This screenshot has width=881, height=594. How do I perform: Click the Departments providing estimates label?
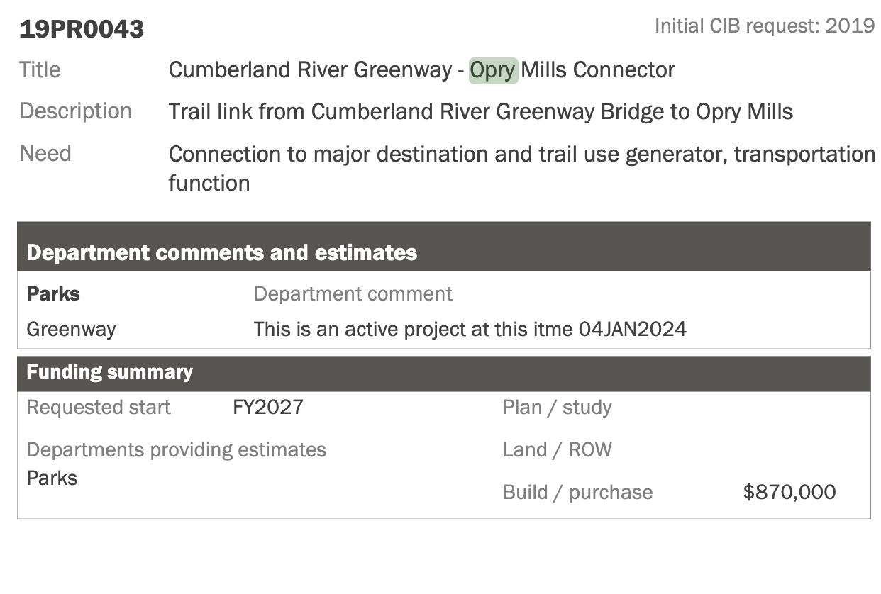point(176,450)
